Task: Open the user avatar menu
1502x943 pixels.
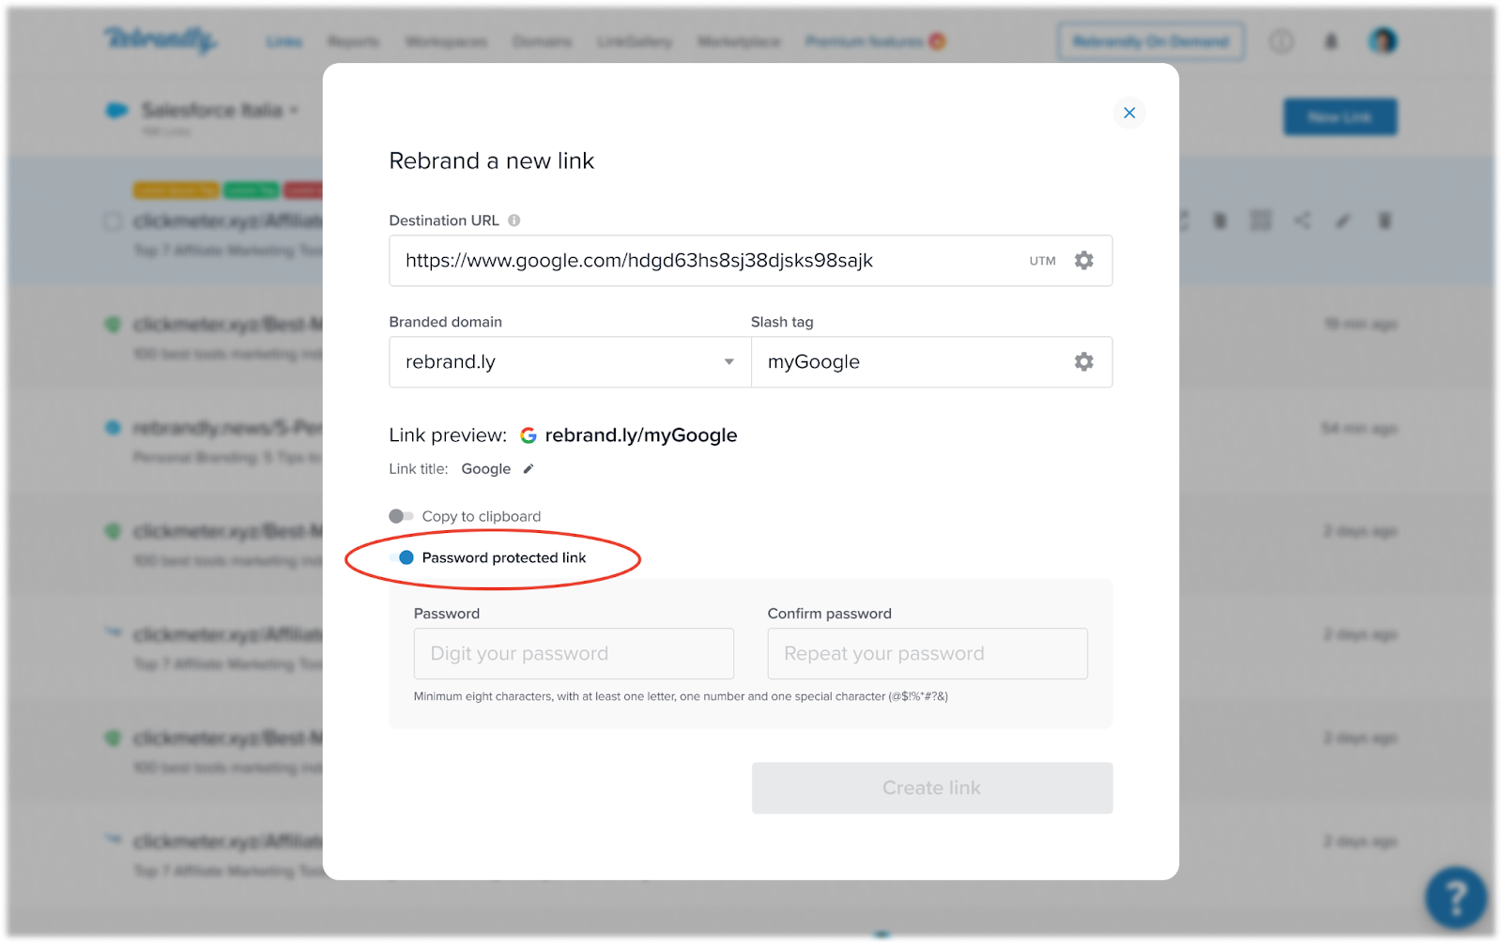Action: tap(1383, 40)
